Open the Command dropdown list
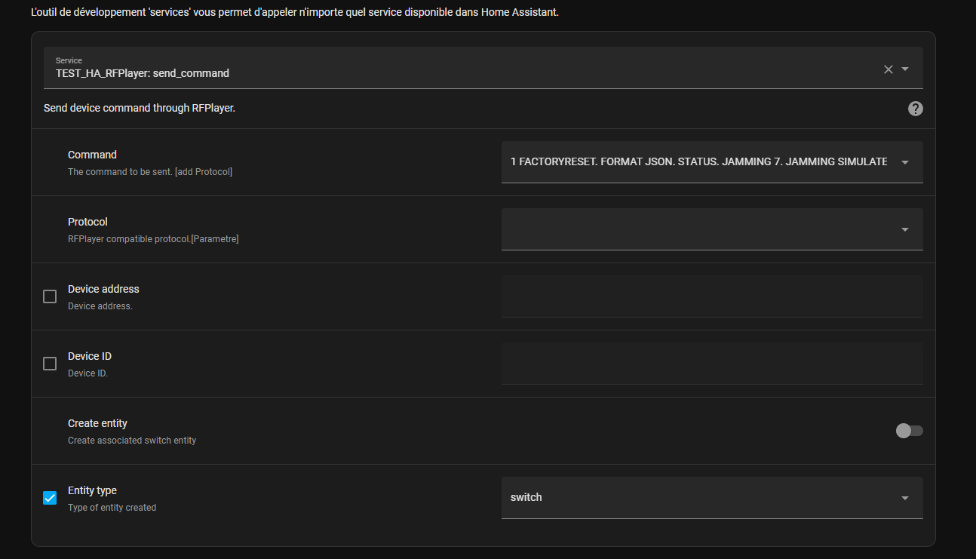The image size is (976, 559). (712, 161)
